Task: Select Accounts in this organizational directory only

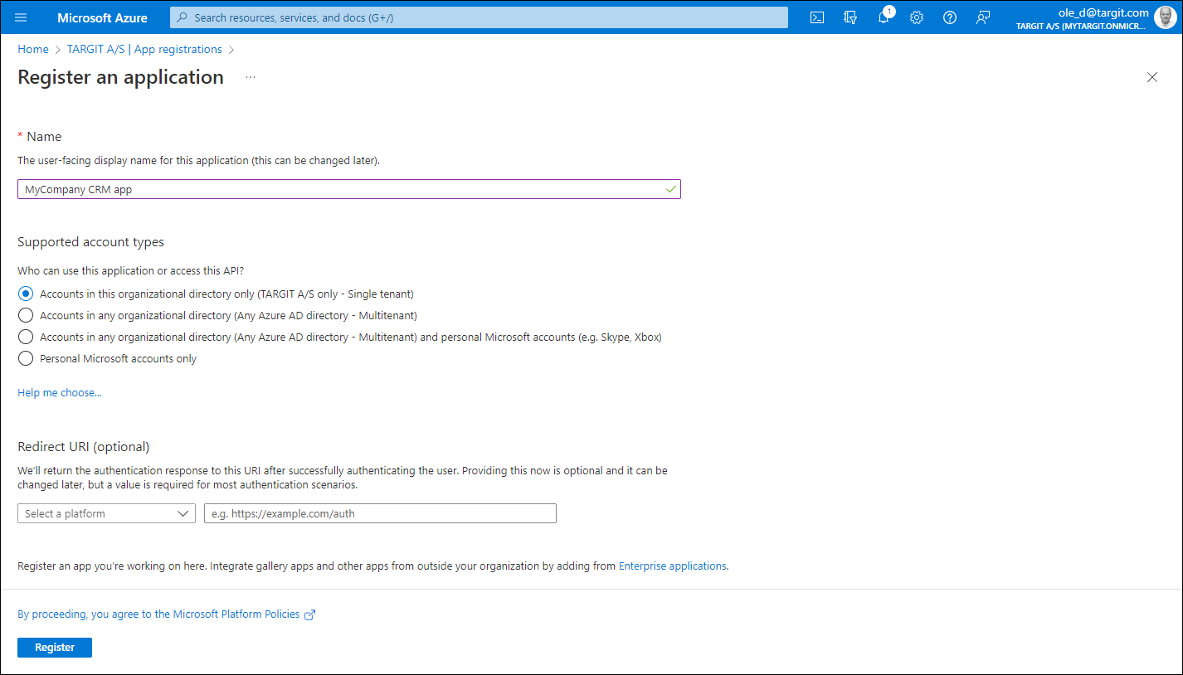Action: tap(26, 294)
